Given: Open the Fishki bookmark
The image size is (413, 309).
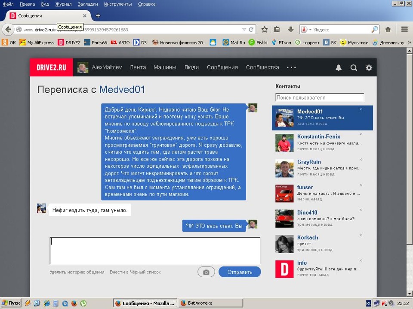Looking at the screenshot, I should (258, 42).
